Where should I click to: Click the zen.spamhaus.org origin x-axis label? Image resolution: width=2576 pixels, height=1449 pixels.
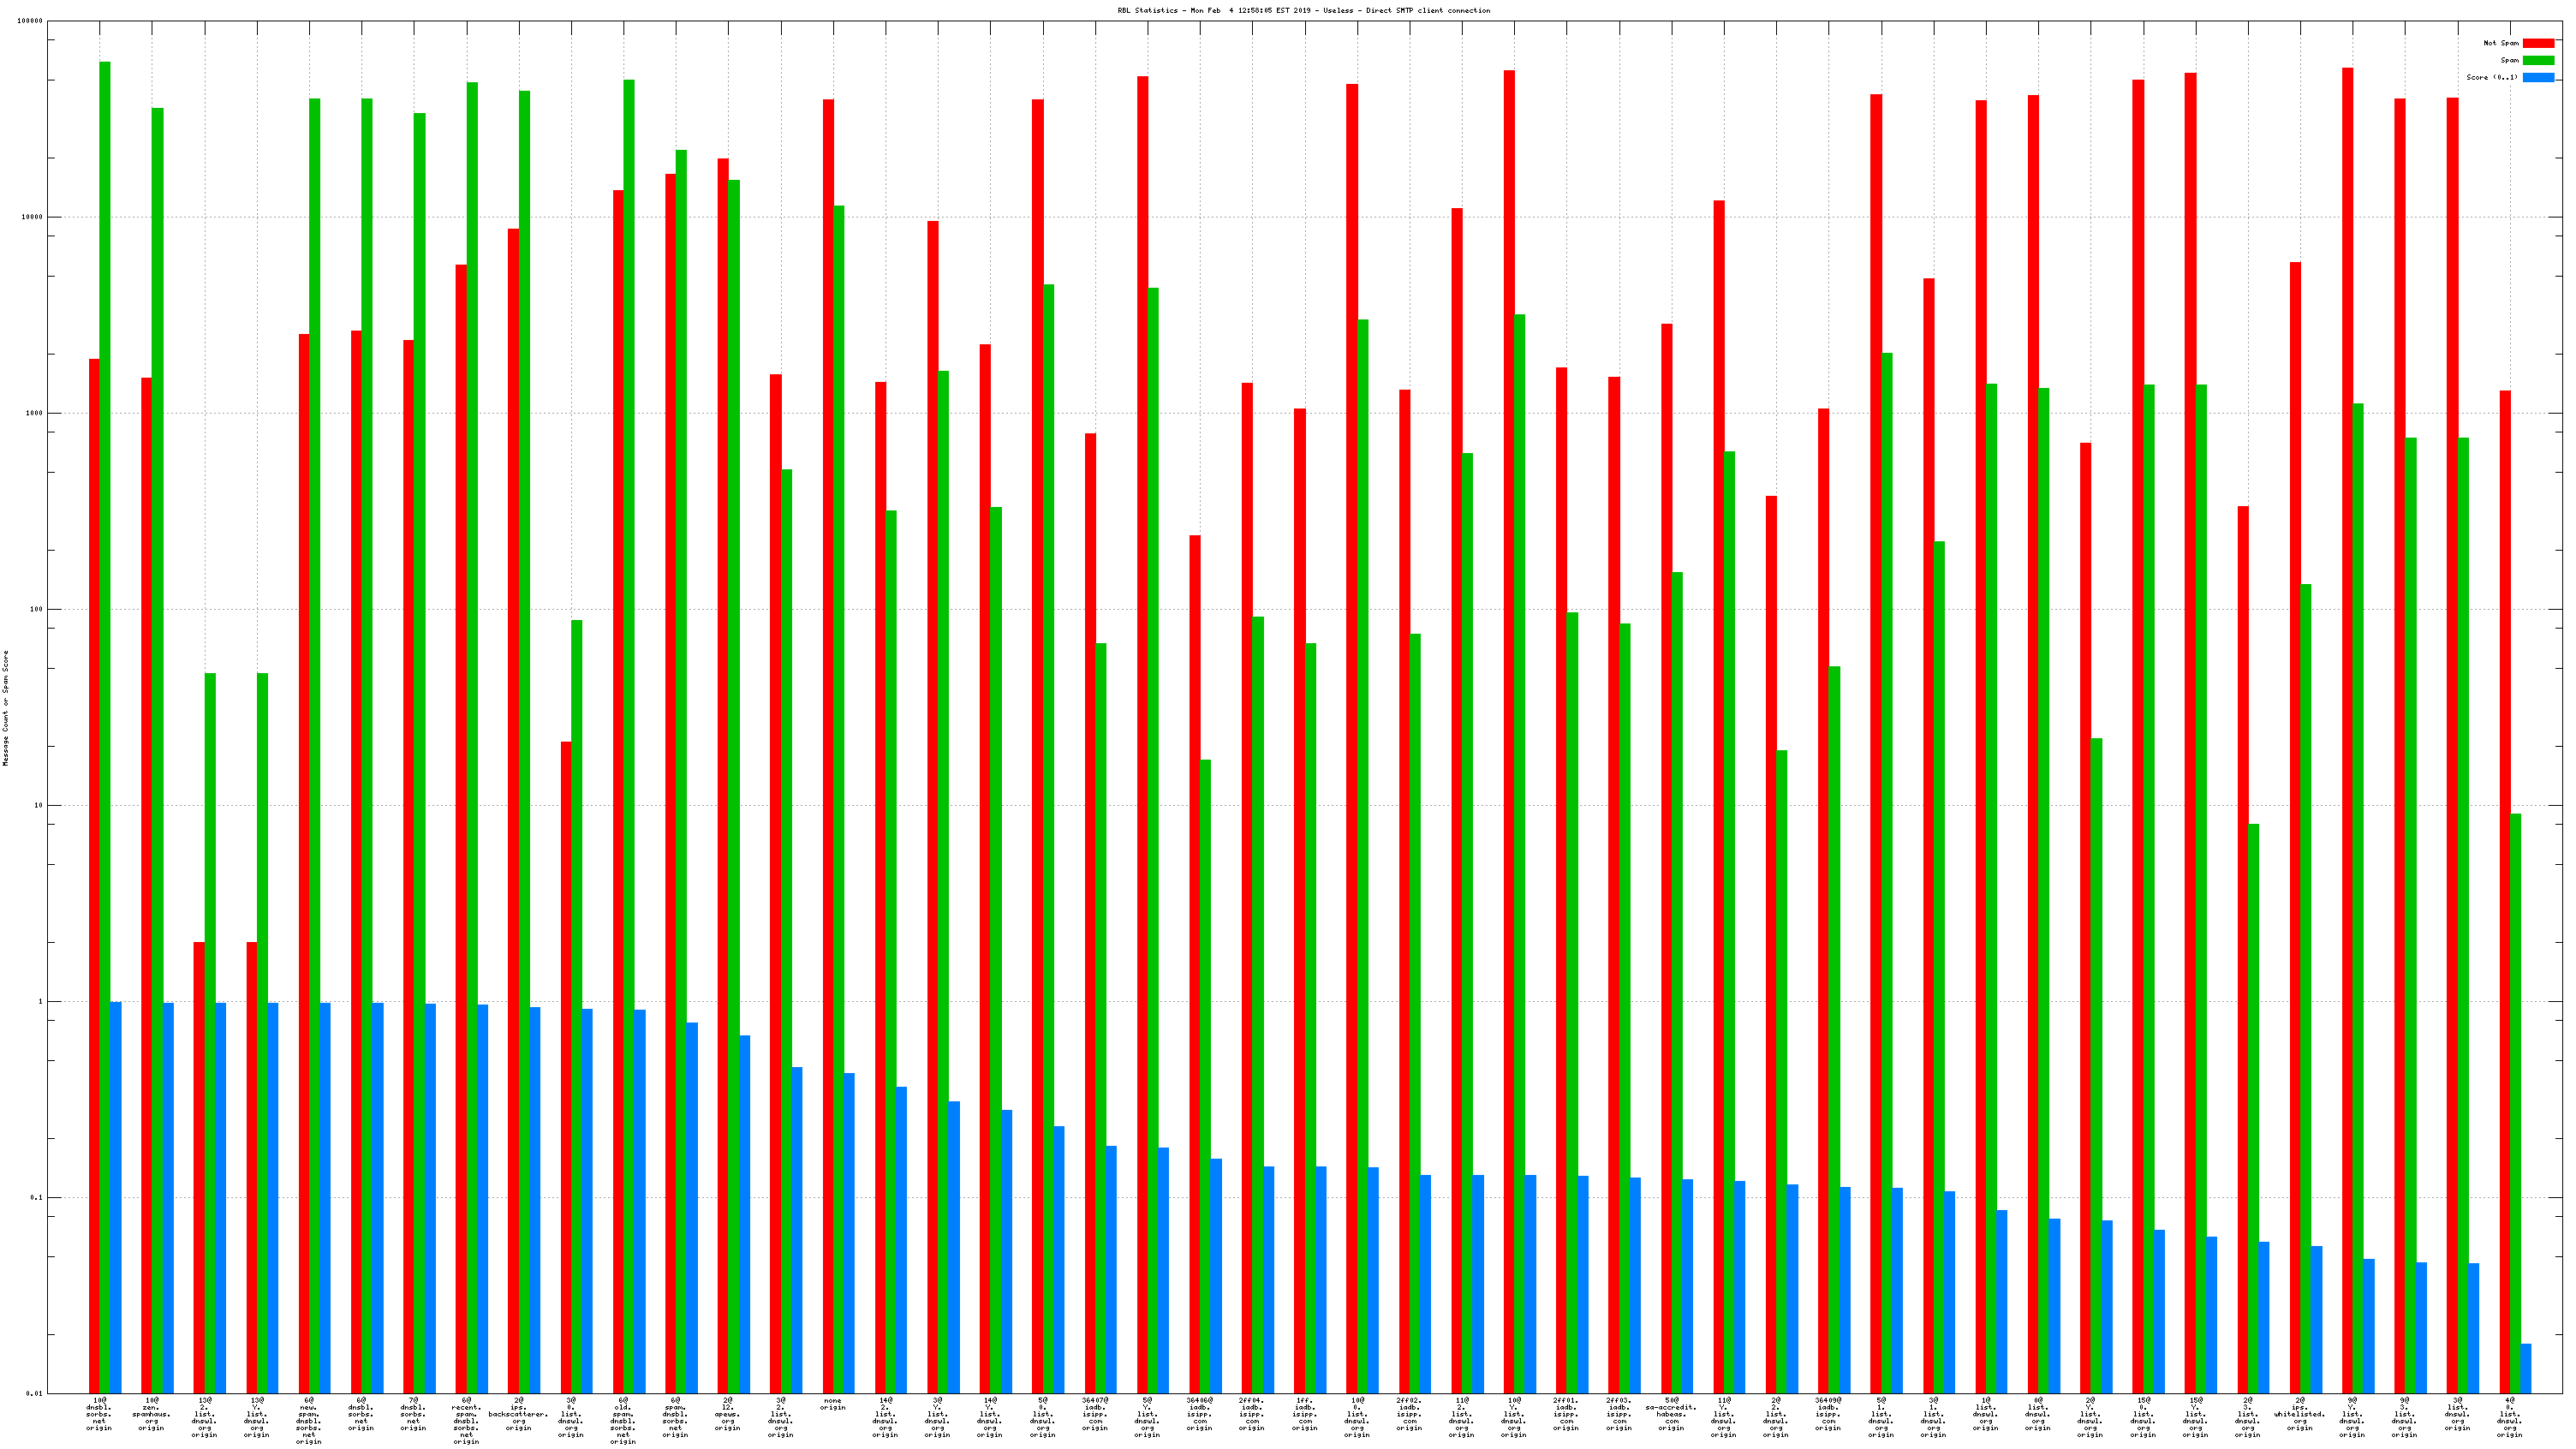pyautogui.click(x=151, y=1413)
